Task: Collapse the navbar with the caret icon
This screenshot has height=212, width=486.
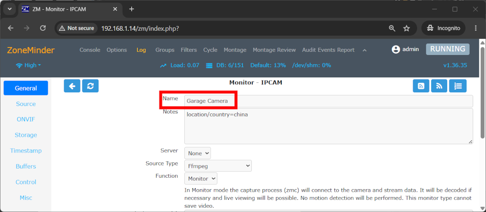Action: (x=365, y=50)
